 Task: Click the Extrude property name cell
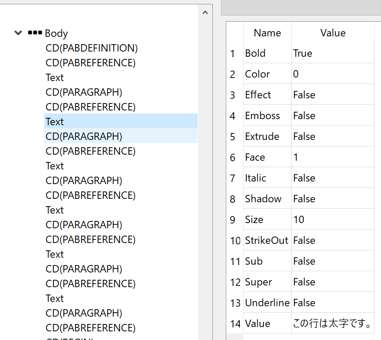coord(267,136)
